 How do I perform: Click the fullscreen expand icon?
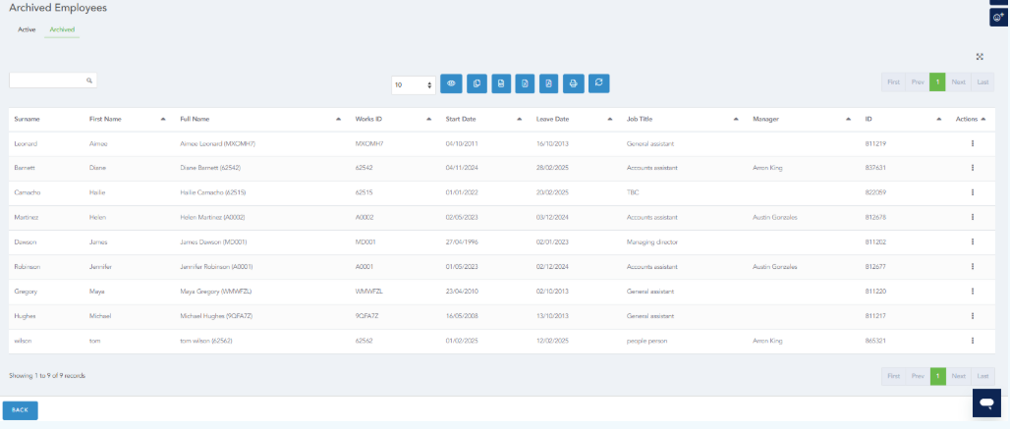pos(980,57)
